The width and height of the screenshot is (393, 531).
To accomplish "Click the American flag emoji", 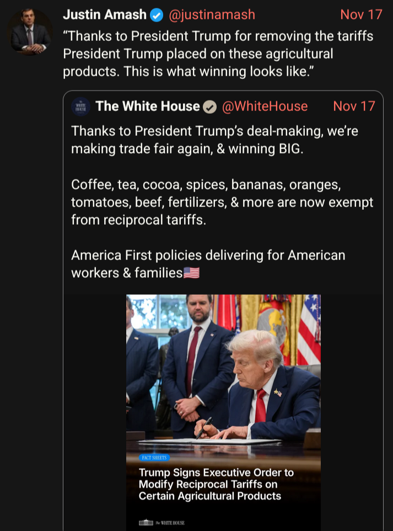I will click(191, 273).
